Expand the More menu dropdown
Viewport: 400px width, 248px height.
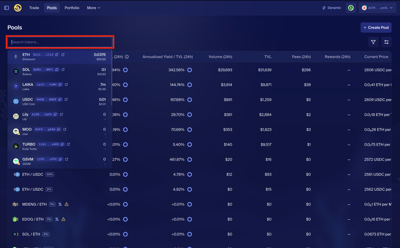94,8
